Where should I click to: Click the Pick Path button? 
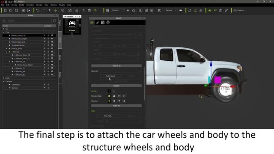point(107,116)
